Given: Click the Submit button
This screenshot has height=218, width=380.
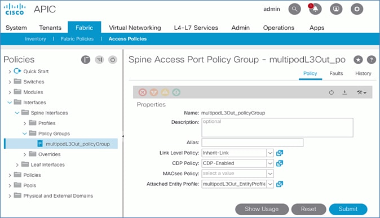Looking at the screenshot, I should (x=348, y=209).
